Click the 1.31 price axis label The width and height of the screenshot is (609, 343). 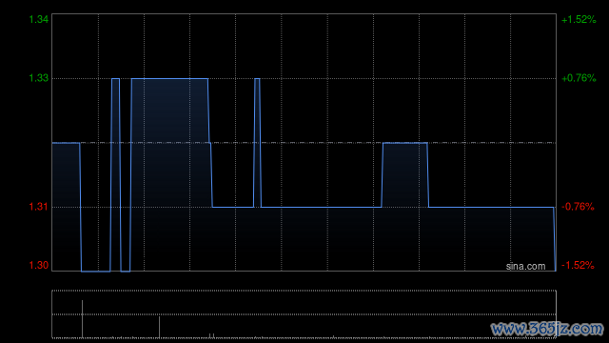point(39,207)
